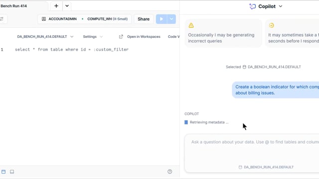Toggle the second bottom panel layout icon
319x179 pixels.
tap(12, 172)
